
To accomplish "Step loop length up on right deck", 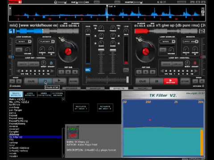I will pos(196,71).
